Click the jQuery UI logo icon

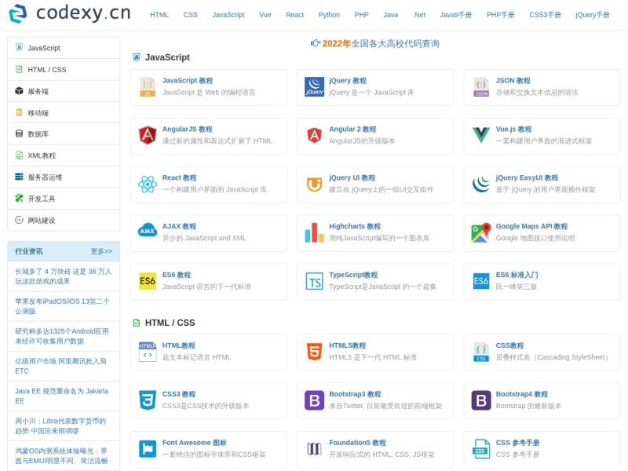(315, 184)
